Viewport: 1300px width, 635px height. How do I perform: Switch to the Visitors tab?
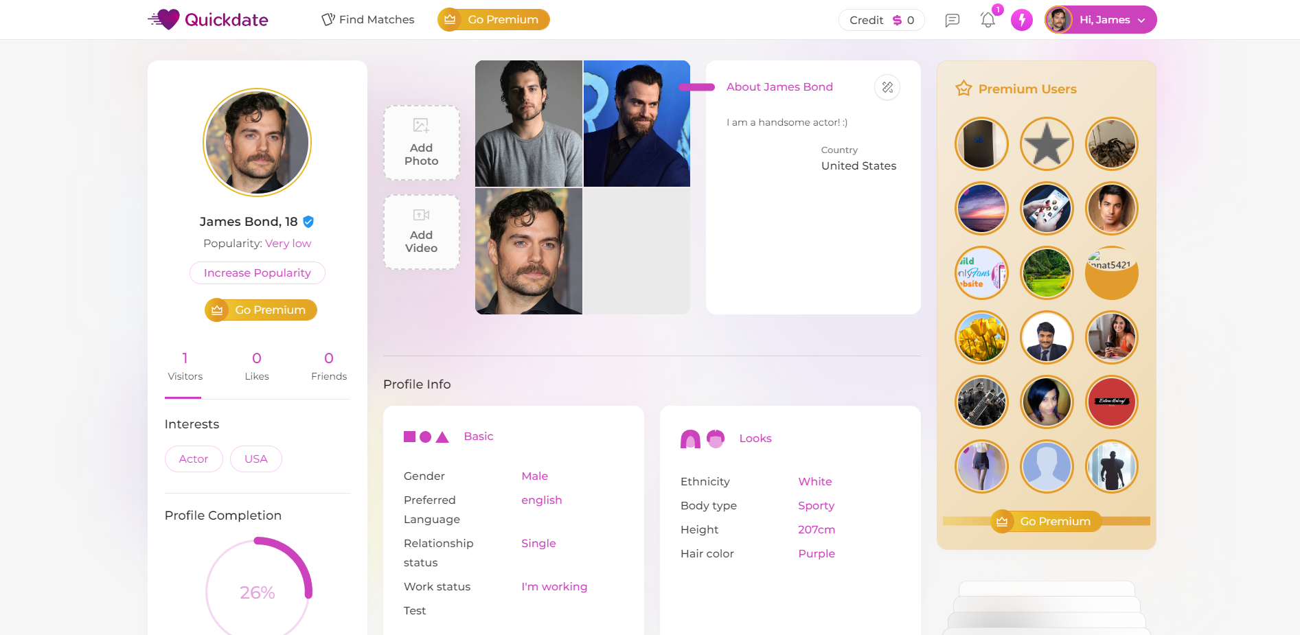click(x=185, y=367)
